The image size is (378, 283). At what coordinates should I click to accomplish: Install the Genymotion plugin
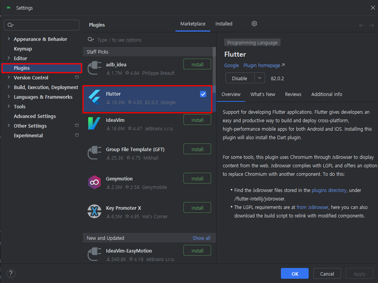[197, 179]
